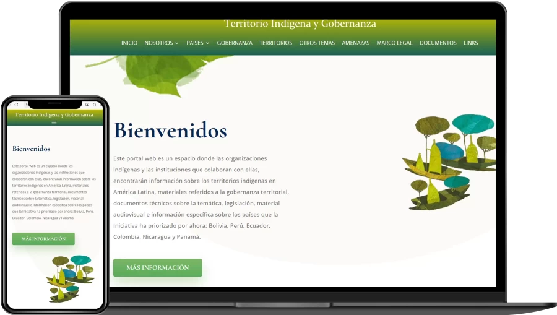Open the GOBERNANZA menu item

235,43
